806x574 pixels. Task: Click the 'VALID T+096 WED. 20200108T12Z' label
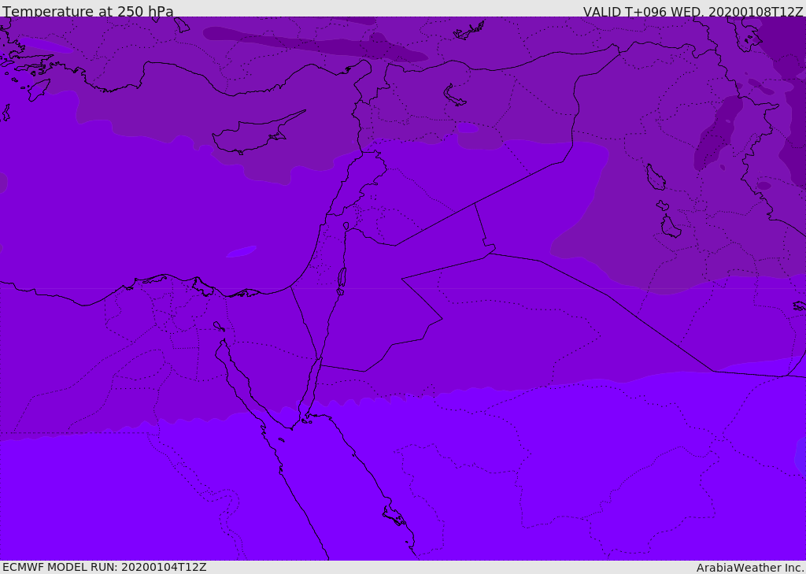pyautogui.click(x=693, y=11)
